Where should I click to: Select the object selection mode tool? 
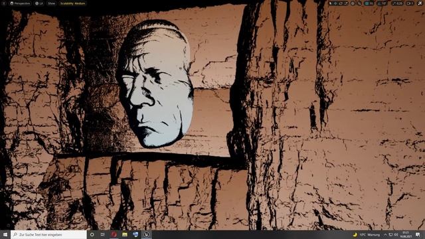coord(331,3)
